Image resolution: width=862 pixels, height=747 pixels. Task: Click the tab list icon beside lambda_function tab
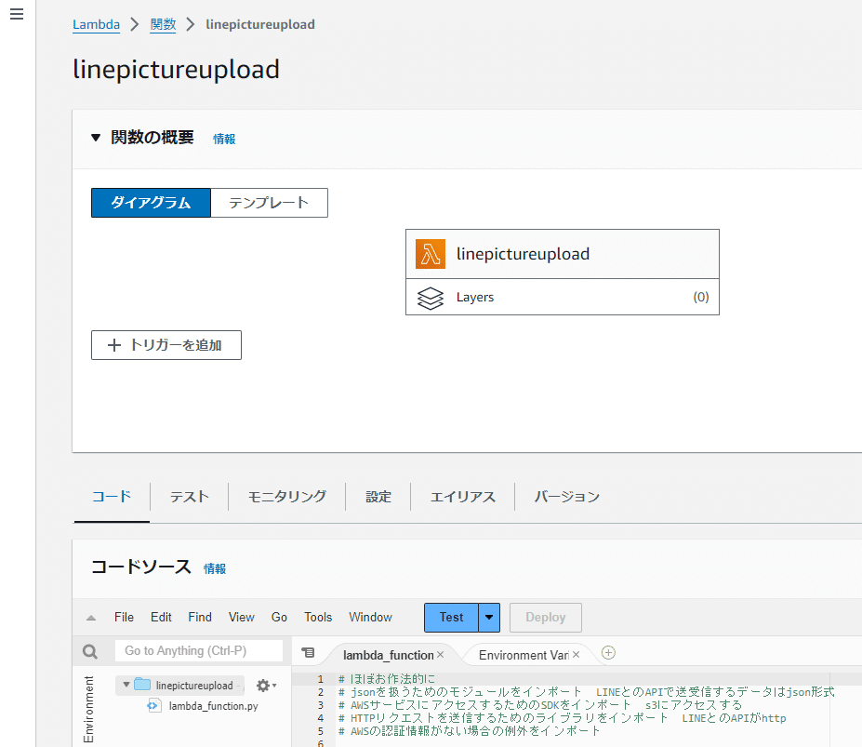[309, 653]
